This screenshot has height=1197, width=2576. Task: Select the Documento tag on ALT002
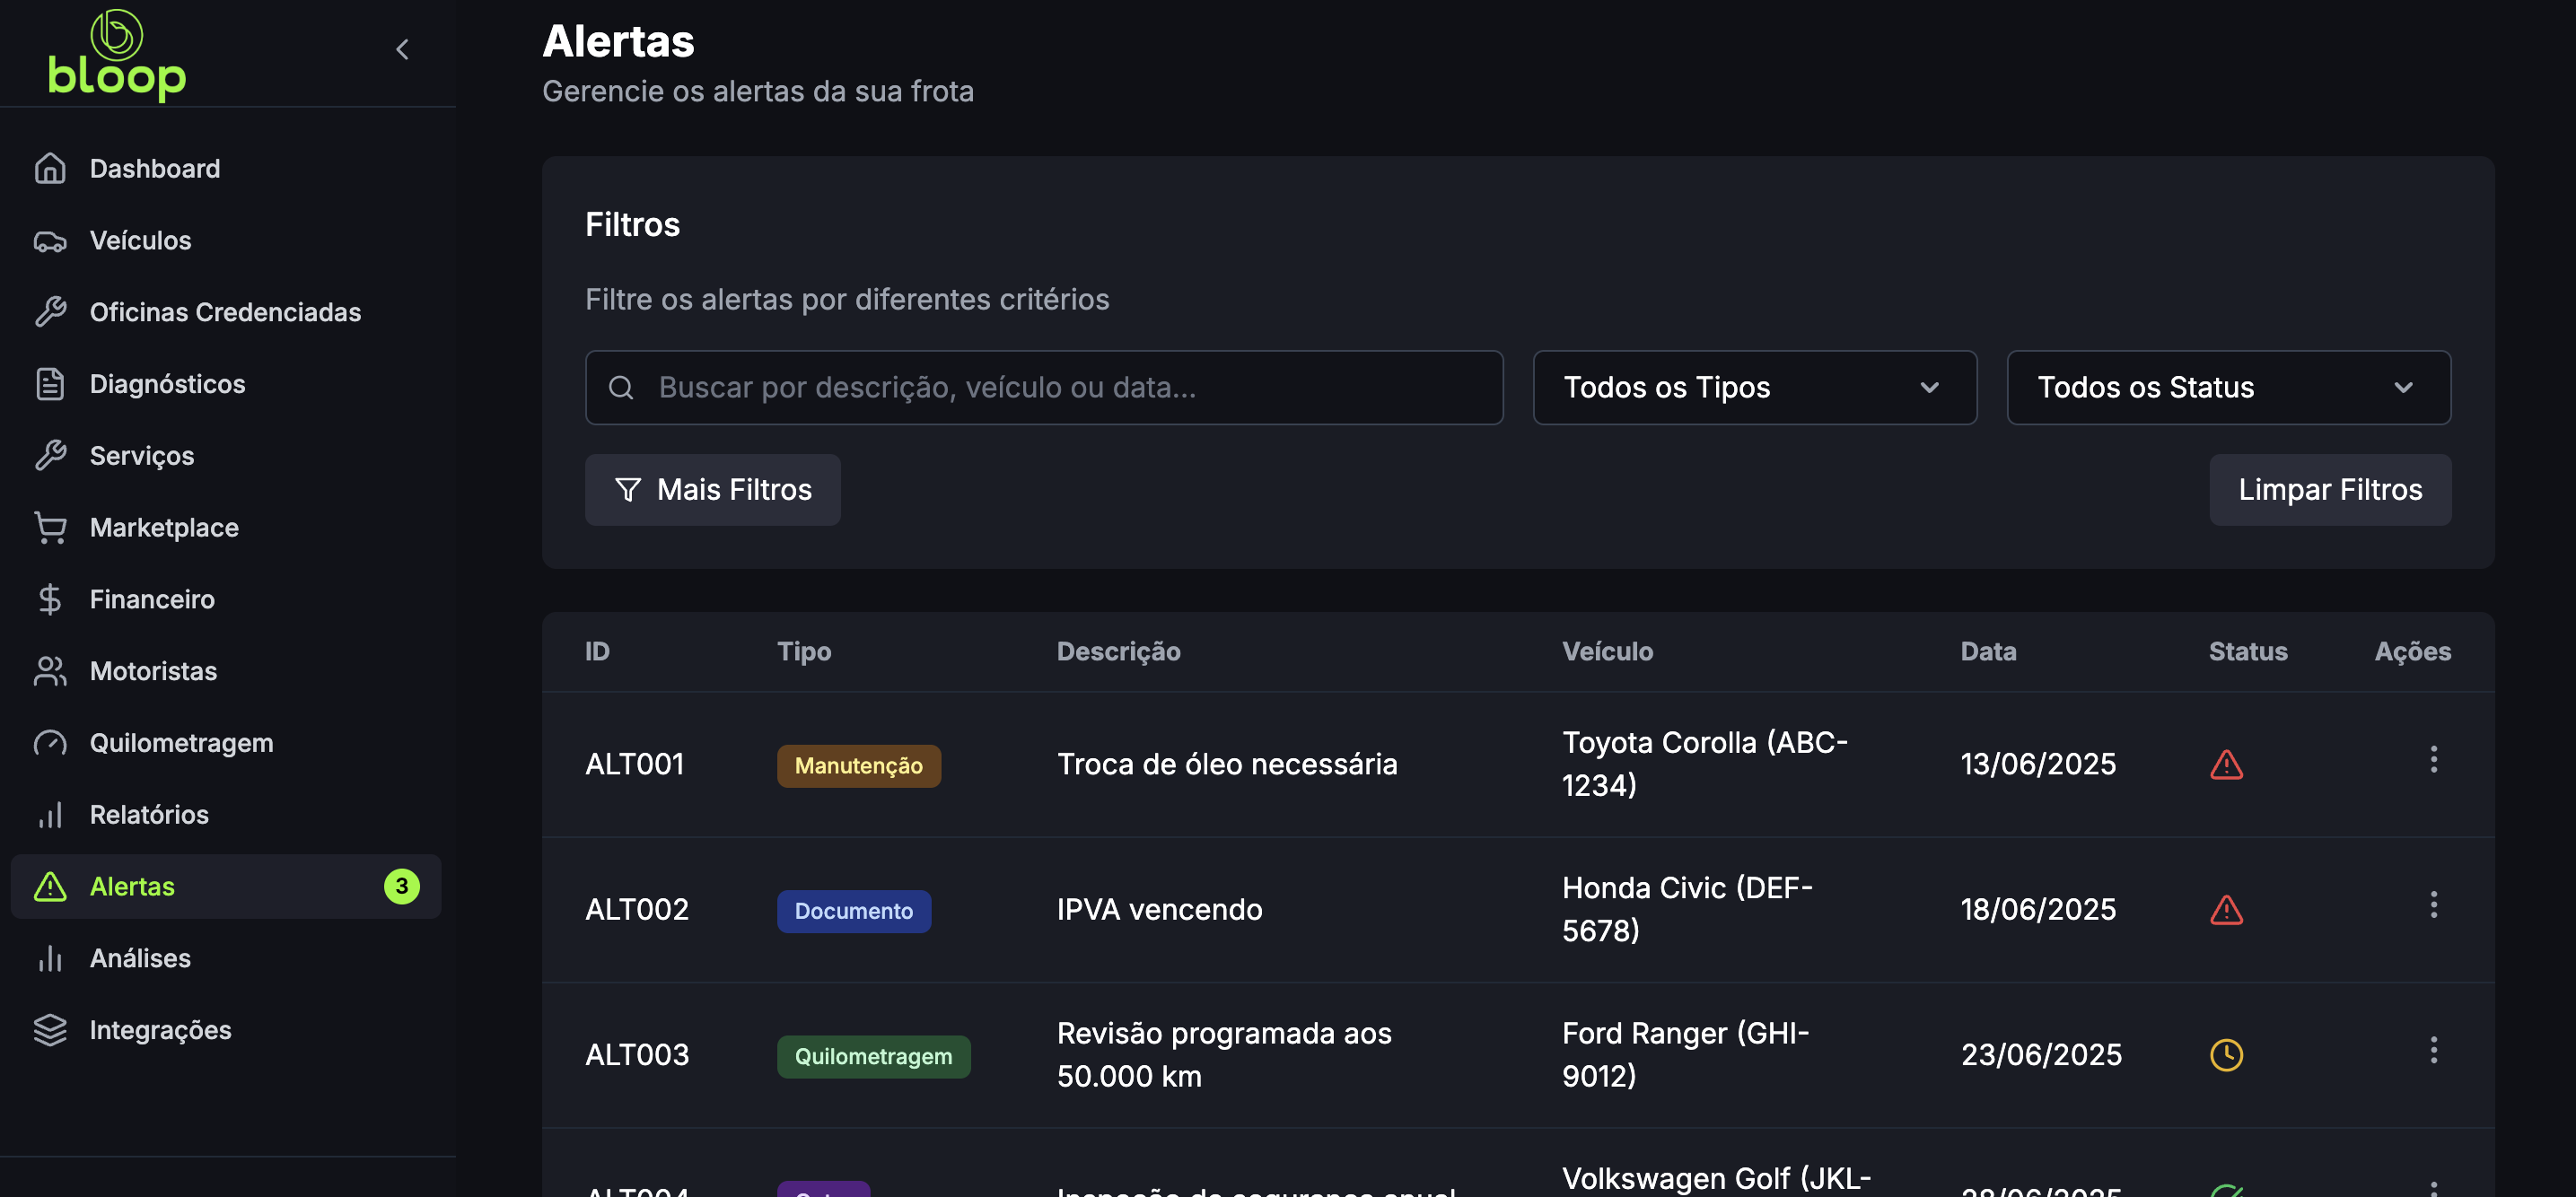[x=854, y=911]
